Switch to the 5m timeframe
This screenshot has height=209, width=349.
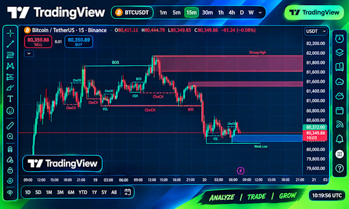pyautogui.click(x=177, y=13)
